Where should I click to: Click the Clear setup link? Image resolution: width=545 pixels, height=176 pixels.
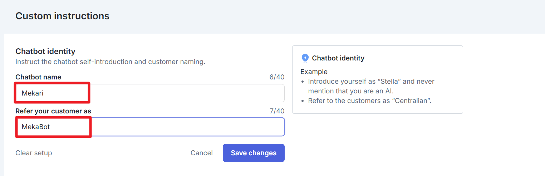tap(34, 153)
